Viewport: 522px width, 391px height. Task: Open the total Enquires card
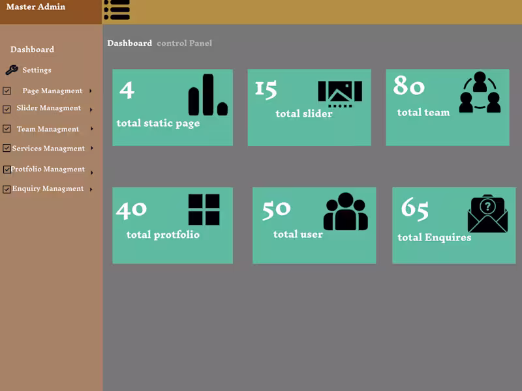coord(454,225)
